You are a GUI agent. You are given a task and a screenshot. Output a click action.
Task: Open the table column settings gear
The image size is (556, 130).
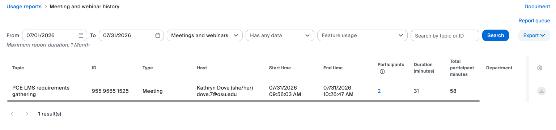(540, 68)
